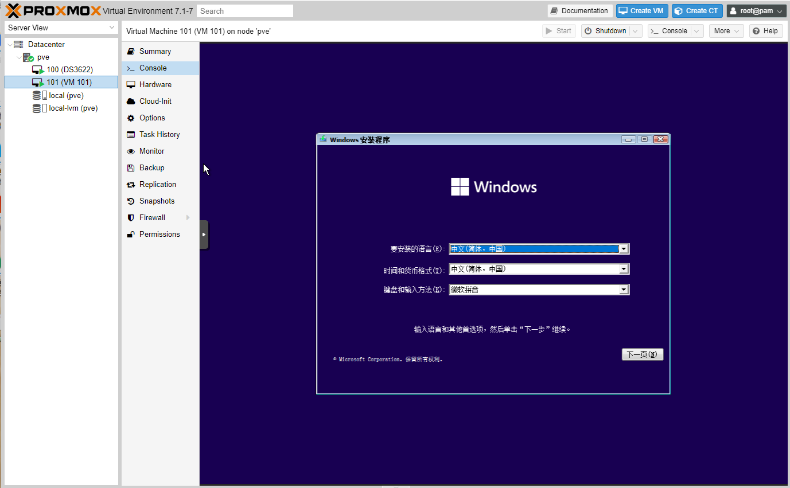Select 101 (VM 101) in the tree
This screenshot has height=488, width=790.
tap(61, 82)
